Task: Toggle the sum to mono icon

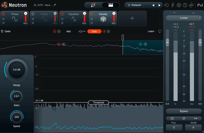Action: tap(172, 118)
